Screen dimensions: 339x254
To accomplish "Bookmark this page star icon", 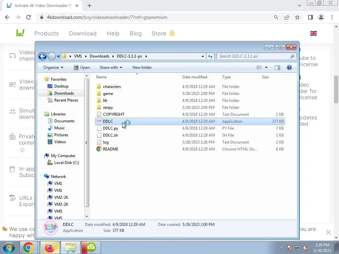I will click(297, 17).
